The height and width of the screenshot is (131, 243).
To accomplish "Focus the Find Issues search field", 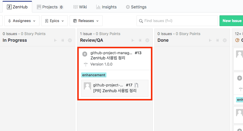I will pos(177,21).
